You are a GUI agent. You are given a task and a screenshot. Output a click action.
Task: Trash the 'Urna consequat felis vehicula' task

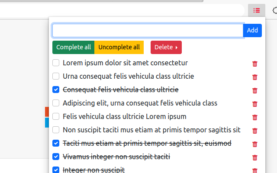point(255,77)
